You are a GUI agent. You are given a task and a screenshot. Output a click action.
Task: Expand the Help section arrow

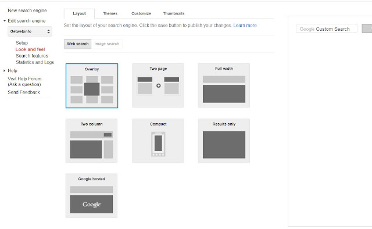coord(4,71)
